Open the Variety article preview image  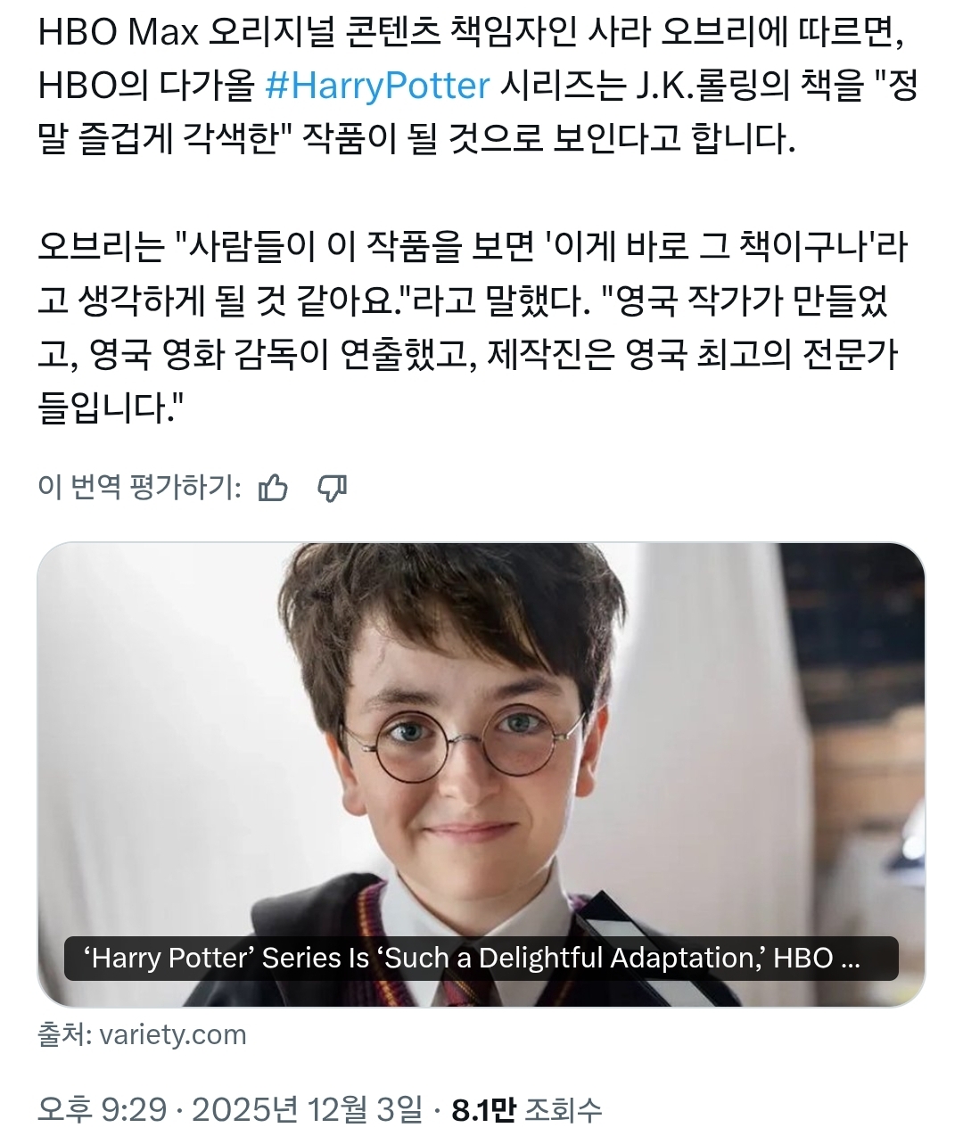click(x=481, y=774)
